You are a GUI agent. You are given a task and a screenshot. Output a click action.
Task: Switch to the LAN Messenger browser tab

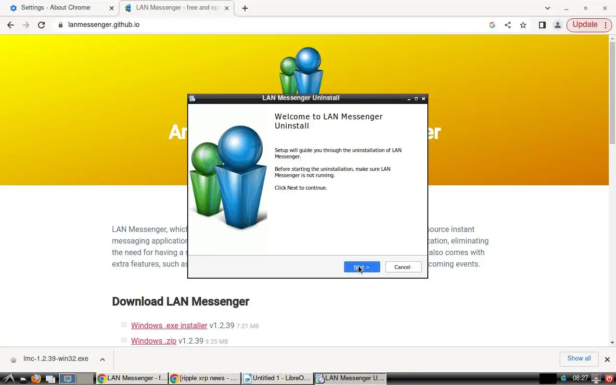pos(178,8)
